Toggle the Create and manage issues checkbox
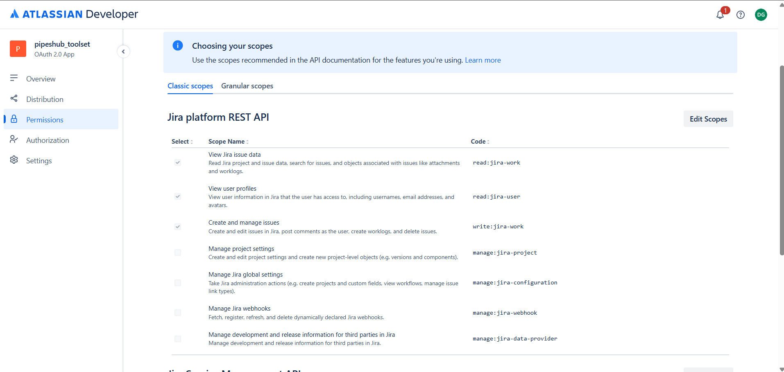 [x=178, y=227]
